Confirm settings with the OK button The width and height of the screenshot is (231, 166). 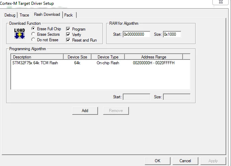[157, 161]
